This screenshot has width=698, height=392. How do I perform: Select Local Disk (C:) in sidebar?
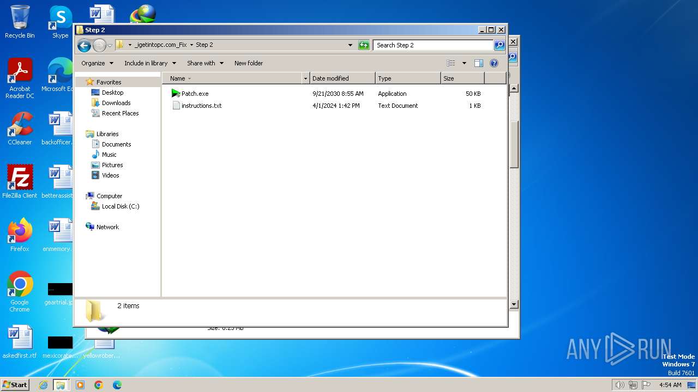click(121, 206)
